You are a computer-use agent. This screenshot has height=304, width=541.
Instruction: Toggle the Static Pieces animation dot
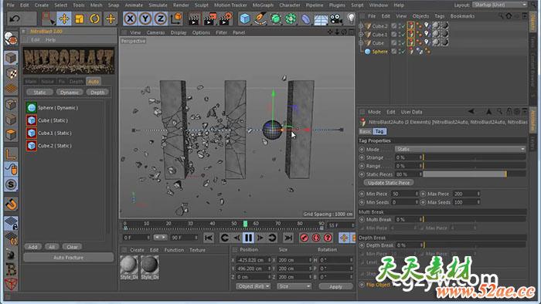click(362, 174)
